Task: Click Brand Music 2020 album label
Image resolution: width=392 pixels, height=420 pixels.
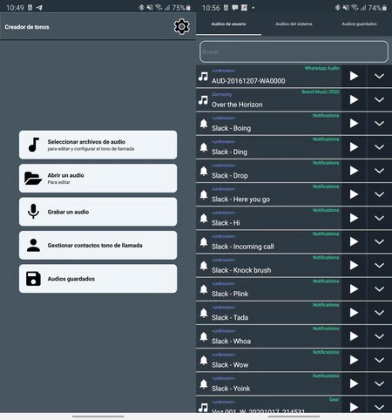Action: coord(321,91)
